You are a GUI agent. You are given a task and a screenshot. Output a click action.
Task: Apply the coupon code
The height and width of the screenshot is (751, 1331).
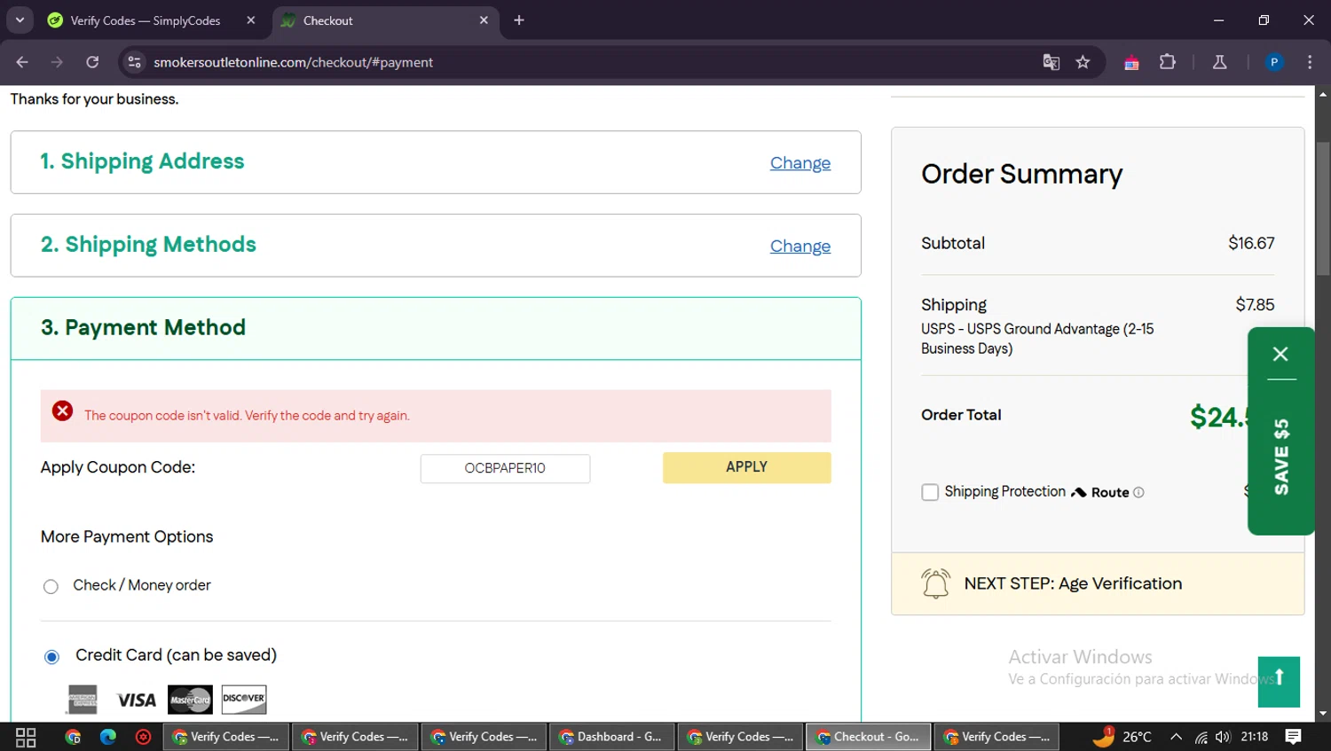[746, 467]
